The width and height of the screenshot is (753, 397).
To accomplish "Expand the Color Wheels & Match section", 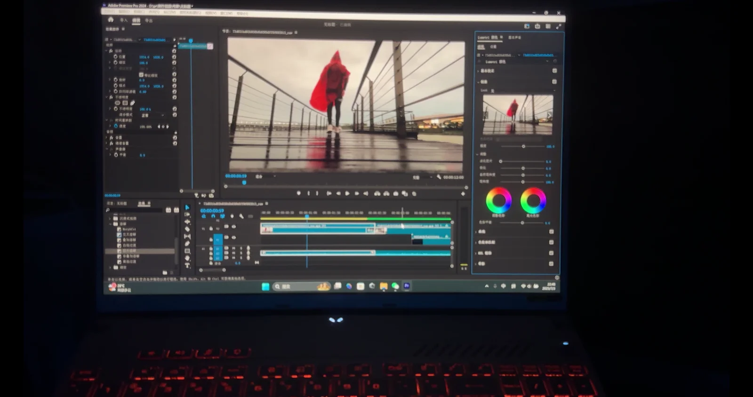I will click(476, 242).
